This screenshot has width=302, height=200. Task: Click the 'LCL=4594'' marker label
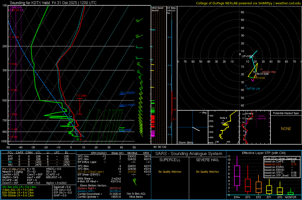(125, 130)
